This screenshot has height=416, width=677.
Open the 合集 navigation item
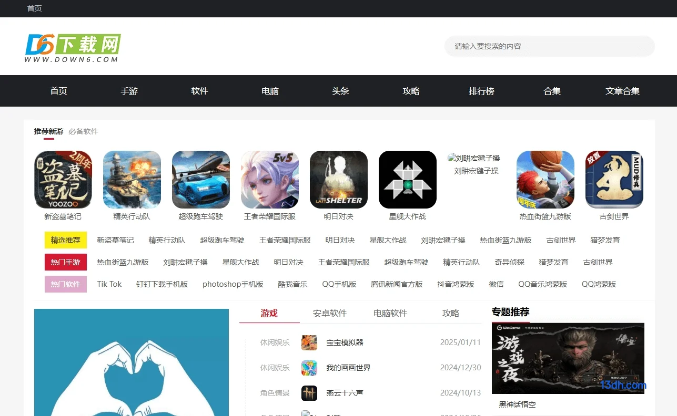(x=552, y=91)
